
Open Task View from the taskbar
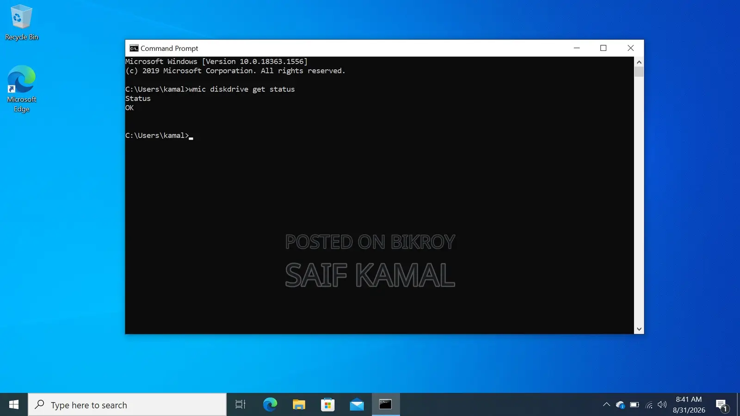240,404
